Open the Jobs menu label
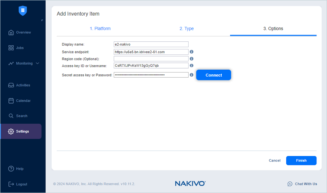327x193 pixels. pyautogui.click(x=20, y=48)
